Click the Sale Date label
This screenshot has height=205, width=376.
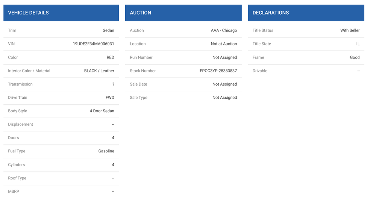(x=138, y=84)
